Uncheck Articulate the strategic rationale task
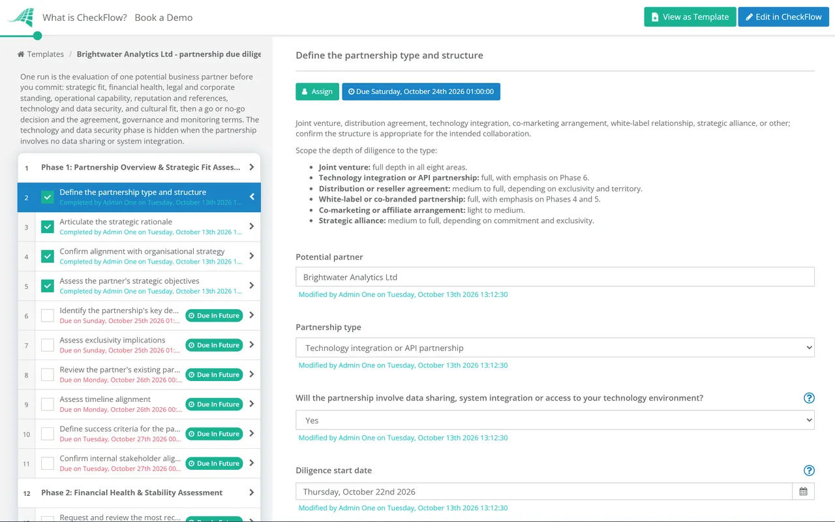 (x=48, y=226)
